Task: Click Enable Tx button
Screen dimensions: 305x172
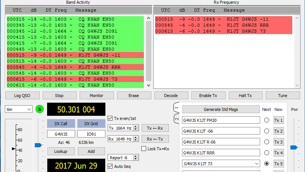Action: pos(208,96)
